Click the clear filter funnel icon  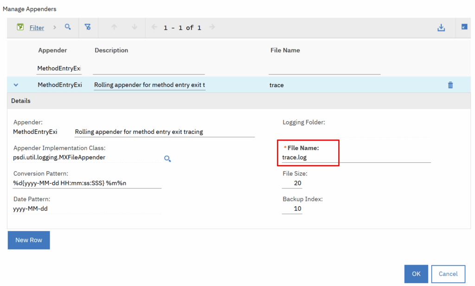pyautogui.click(x=88, y=27)
